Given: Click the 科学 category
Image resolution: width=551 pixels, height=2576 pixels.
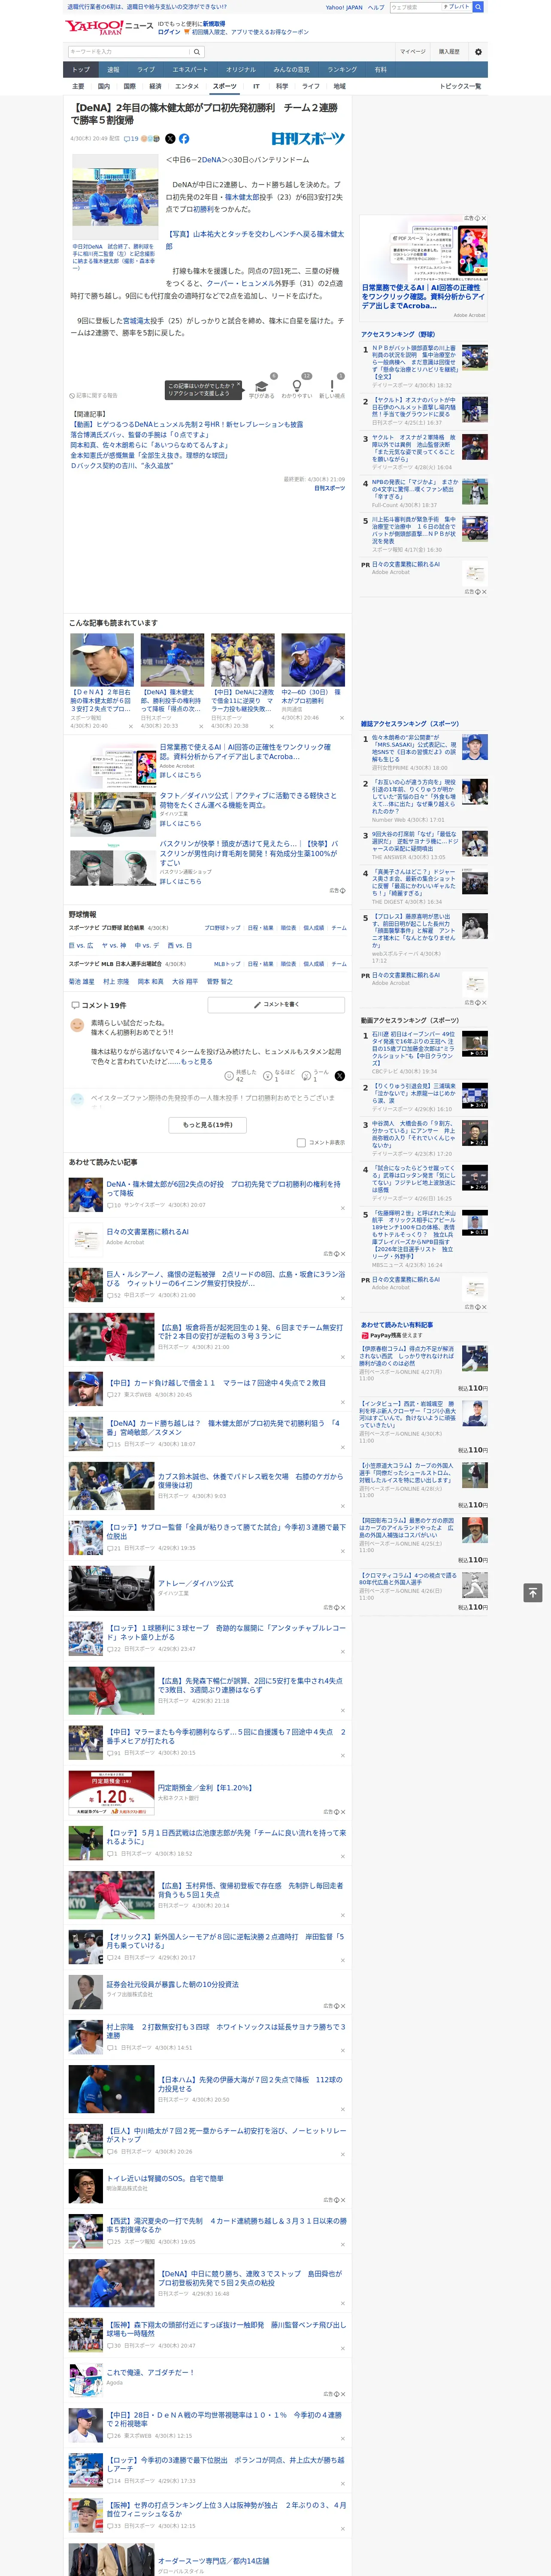Looking at the screenshot, I should [x=282, y=86].
